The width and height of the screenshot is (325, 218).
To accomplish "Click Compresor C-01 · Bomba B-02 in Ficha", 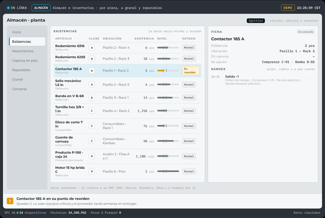I will pos(288,62).
